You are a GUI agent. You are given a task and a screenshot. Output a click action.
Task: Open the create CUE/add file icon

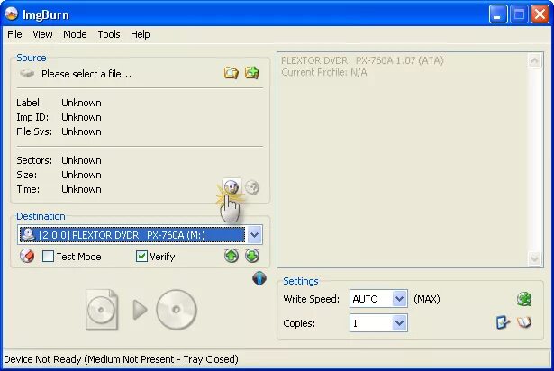click(x=252, y=73)
